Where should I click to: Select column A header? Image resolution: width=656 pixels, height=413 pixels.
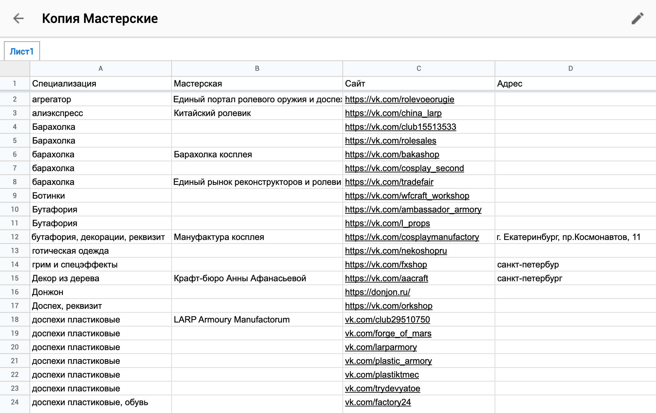101,69
